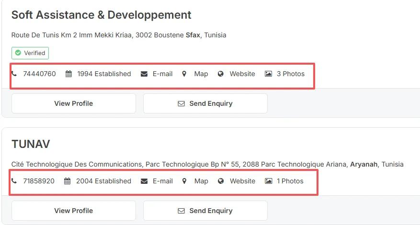Open Map link for TUNAV
This screenshot has height=225, width=420.
(201, 181)
